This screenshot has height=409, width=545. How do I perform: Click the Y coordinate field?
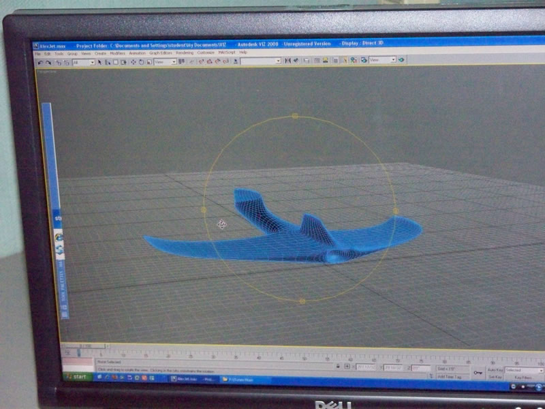[x=393, y=367]
